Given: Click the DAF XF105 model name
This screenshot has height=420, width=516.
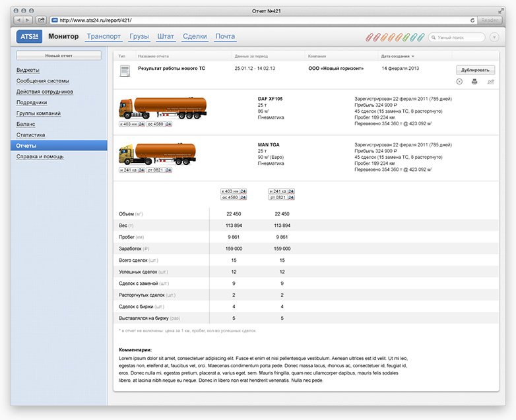Looking at the screenshot, I should (270, 99).
